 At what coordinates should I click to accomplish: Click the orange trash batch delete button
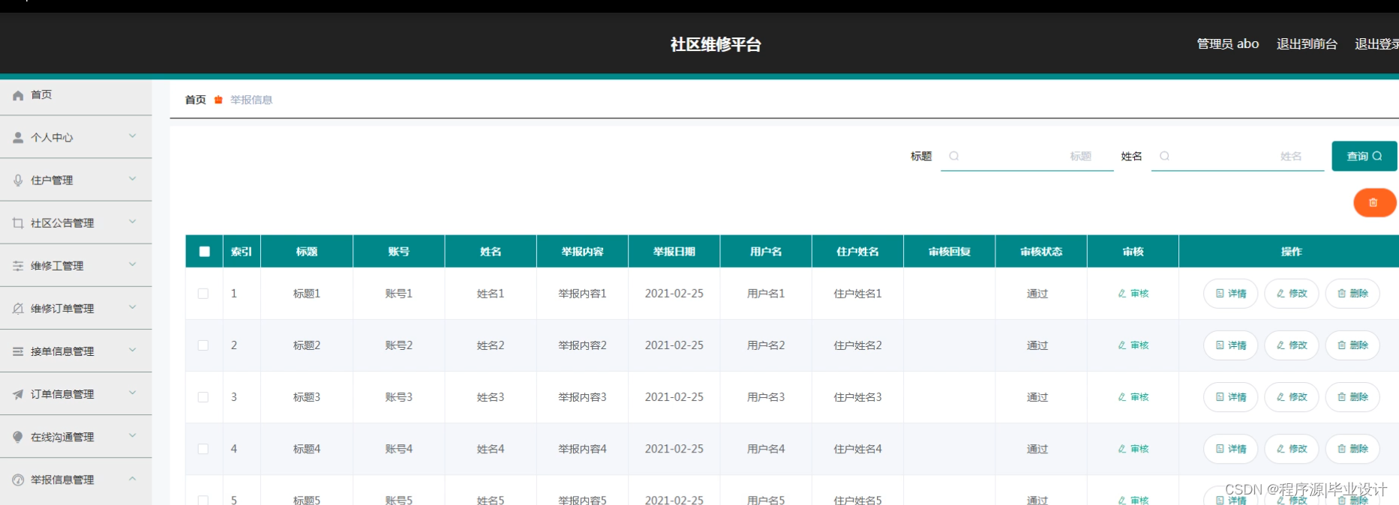1374,202
